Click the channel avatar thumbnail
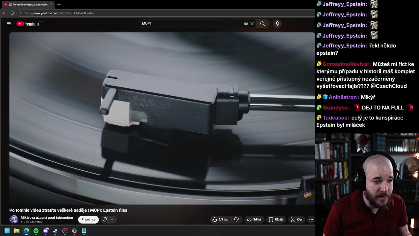The image size is (419, 236). [14, 220]
